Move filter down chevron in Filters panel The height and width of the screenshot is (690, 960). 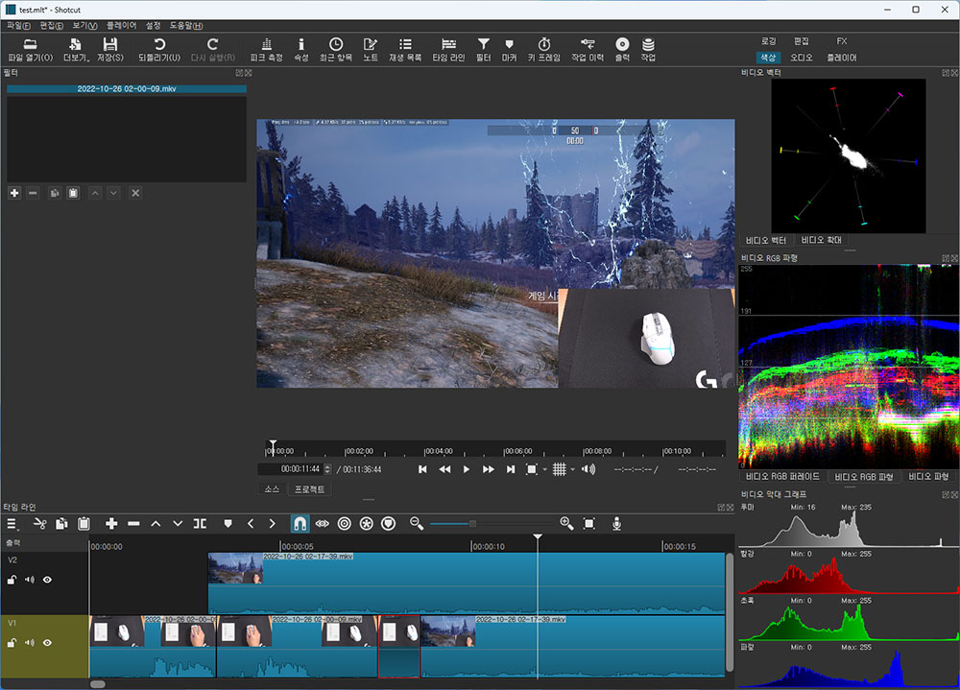[x=113, y=193]
